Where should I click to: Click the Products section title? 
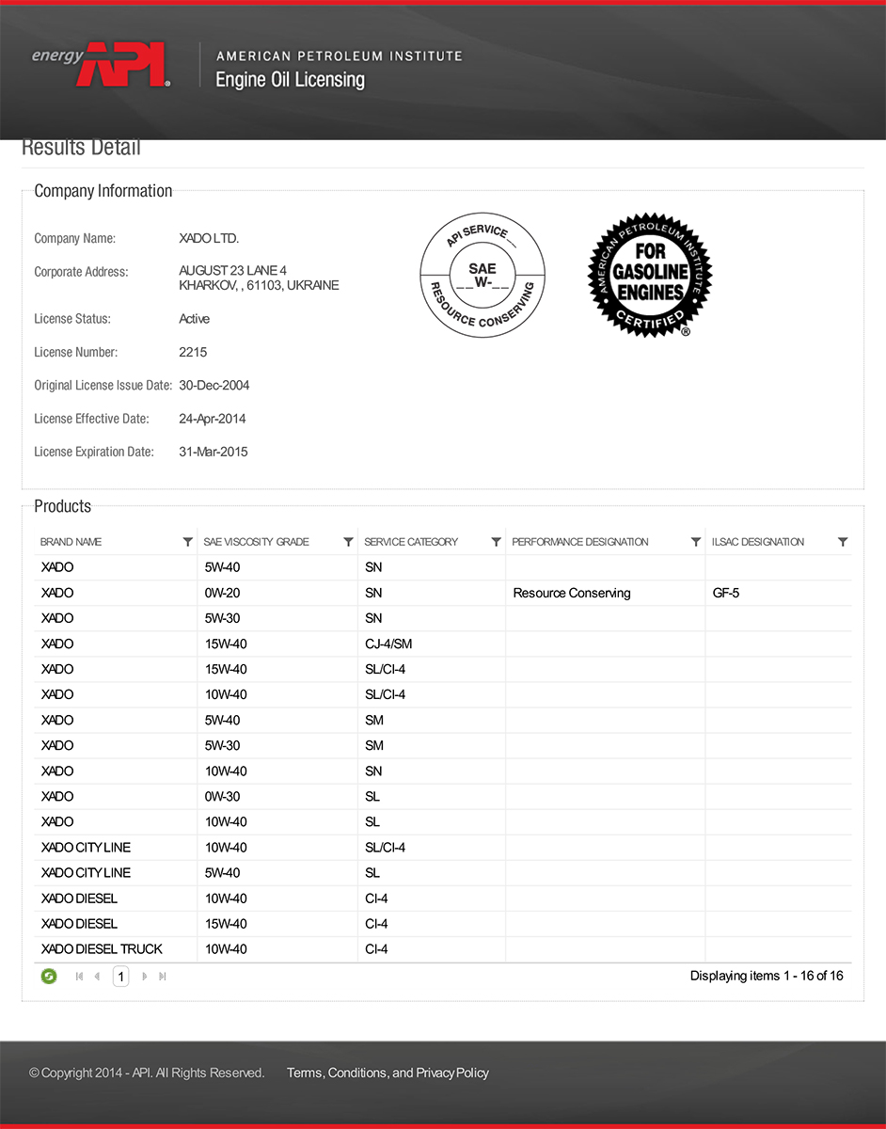63,506
